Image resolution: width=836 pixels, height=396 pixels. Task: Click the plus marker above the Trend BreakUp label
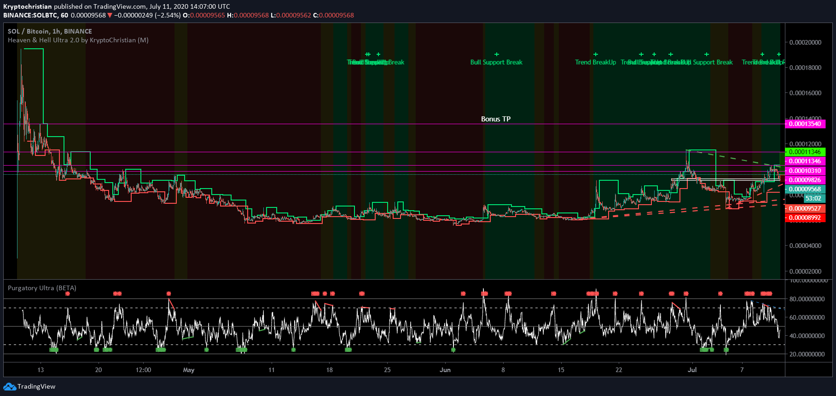[595, 54]
